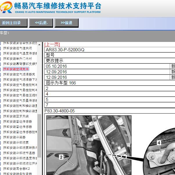Image resolution: width=175 pixels, height=175 pixels.
Task: Select 拆卸安装靠背腰部支撑 entry
Action: [20, 64]
